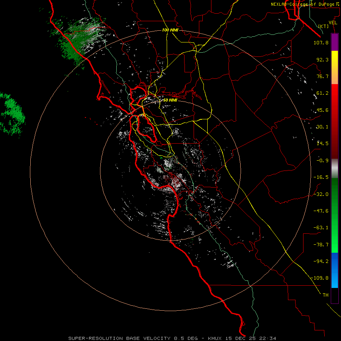Screen dimensions: 341x341
Task: Click the 30.1 velocity scale value
Action: tap(322, 127)
